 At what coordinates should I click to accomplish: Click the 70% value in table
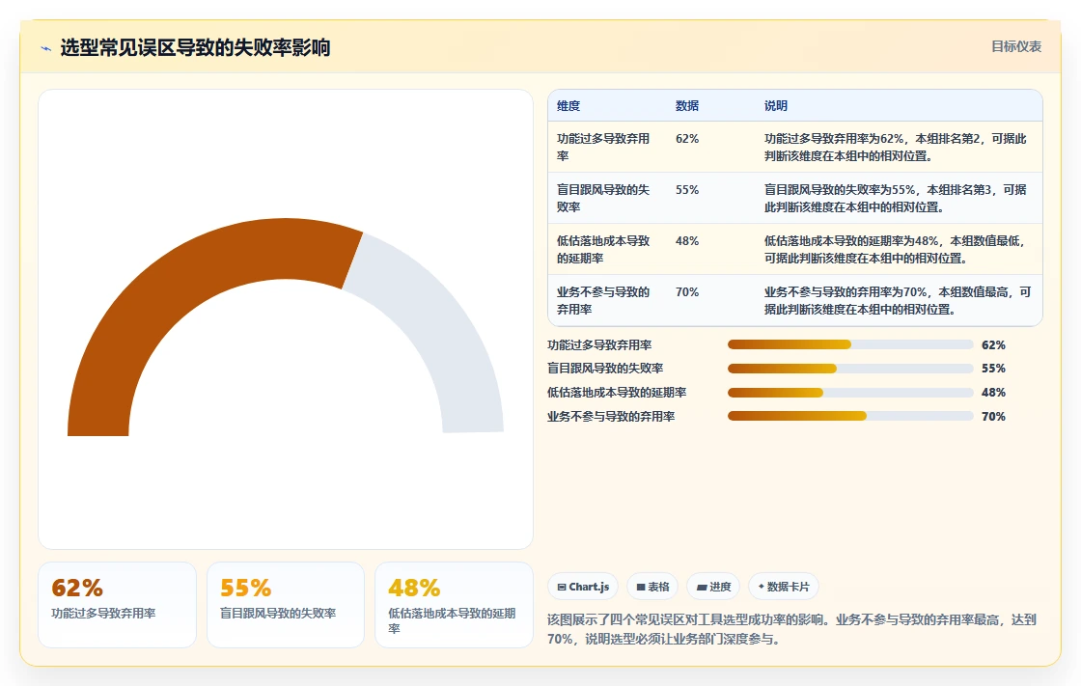(x=687, y=291)
